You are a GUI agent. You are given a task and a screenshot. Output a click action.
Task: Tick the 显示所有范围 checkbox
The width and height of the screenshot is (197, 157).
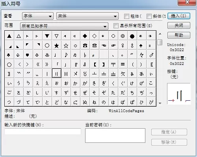pos(116,26)
